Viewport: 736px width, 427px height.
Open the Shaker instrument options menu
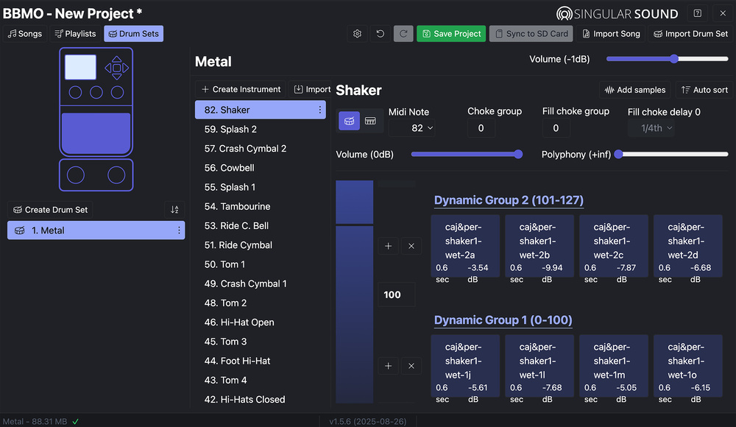coord(319,110)
